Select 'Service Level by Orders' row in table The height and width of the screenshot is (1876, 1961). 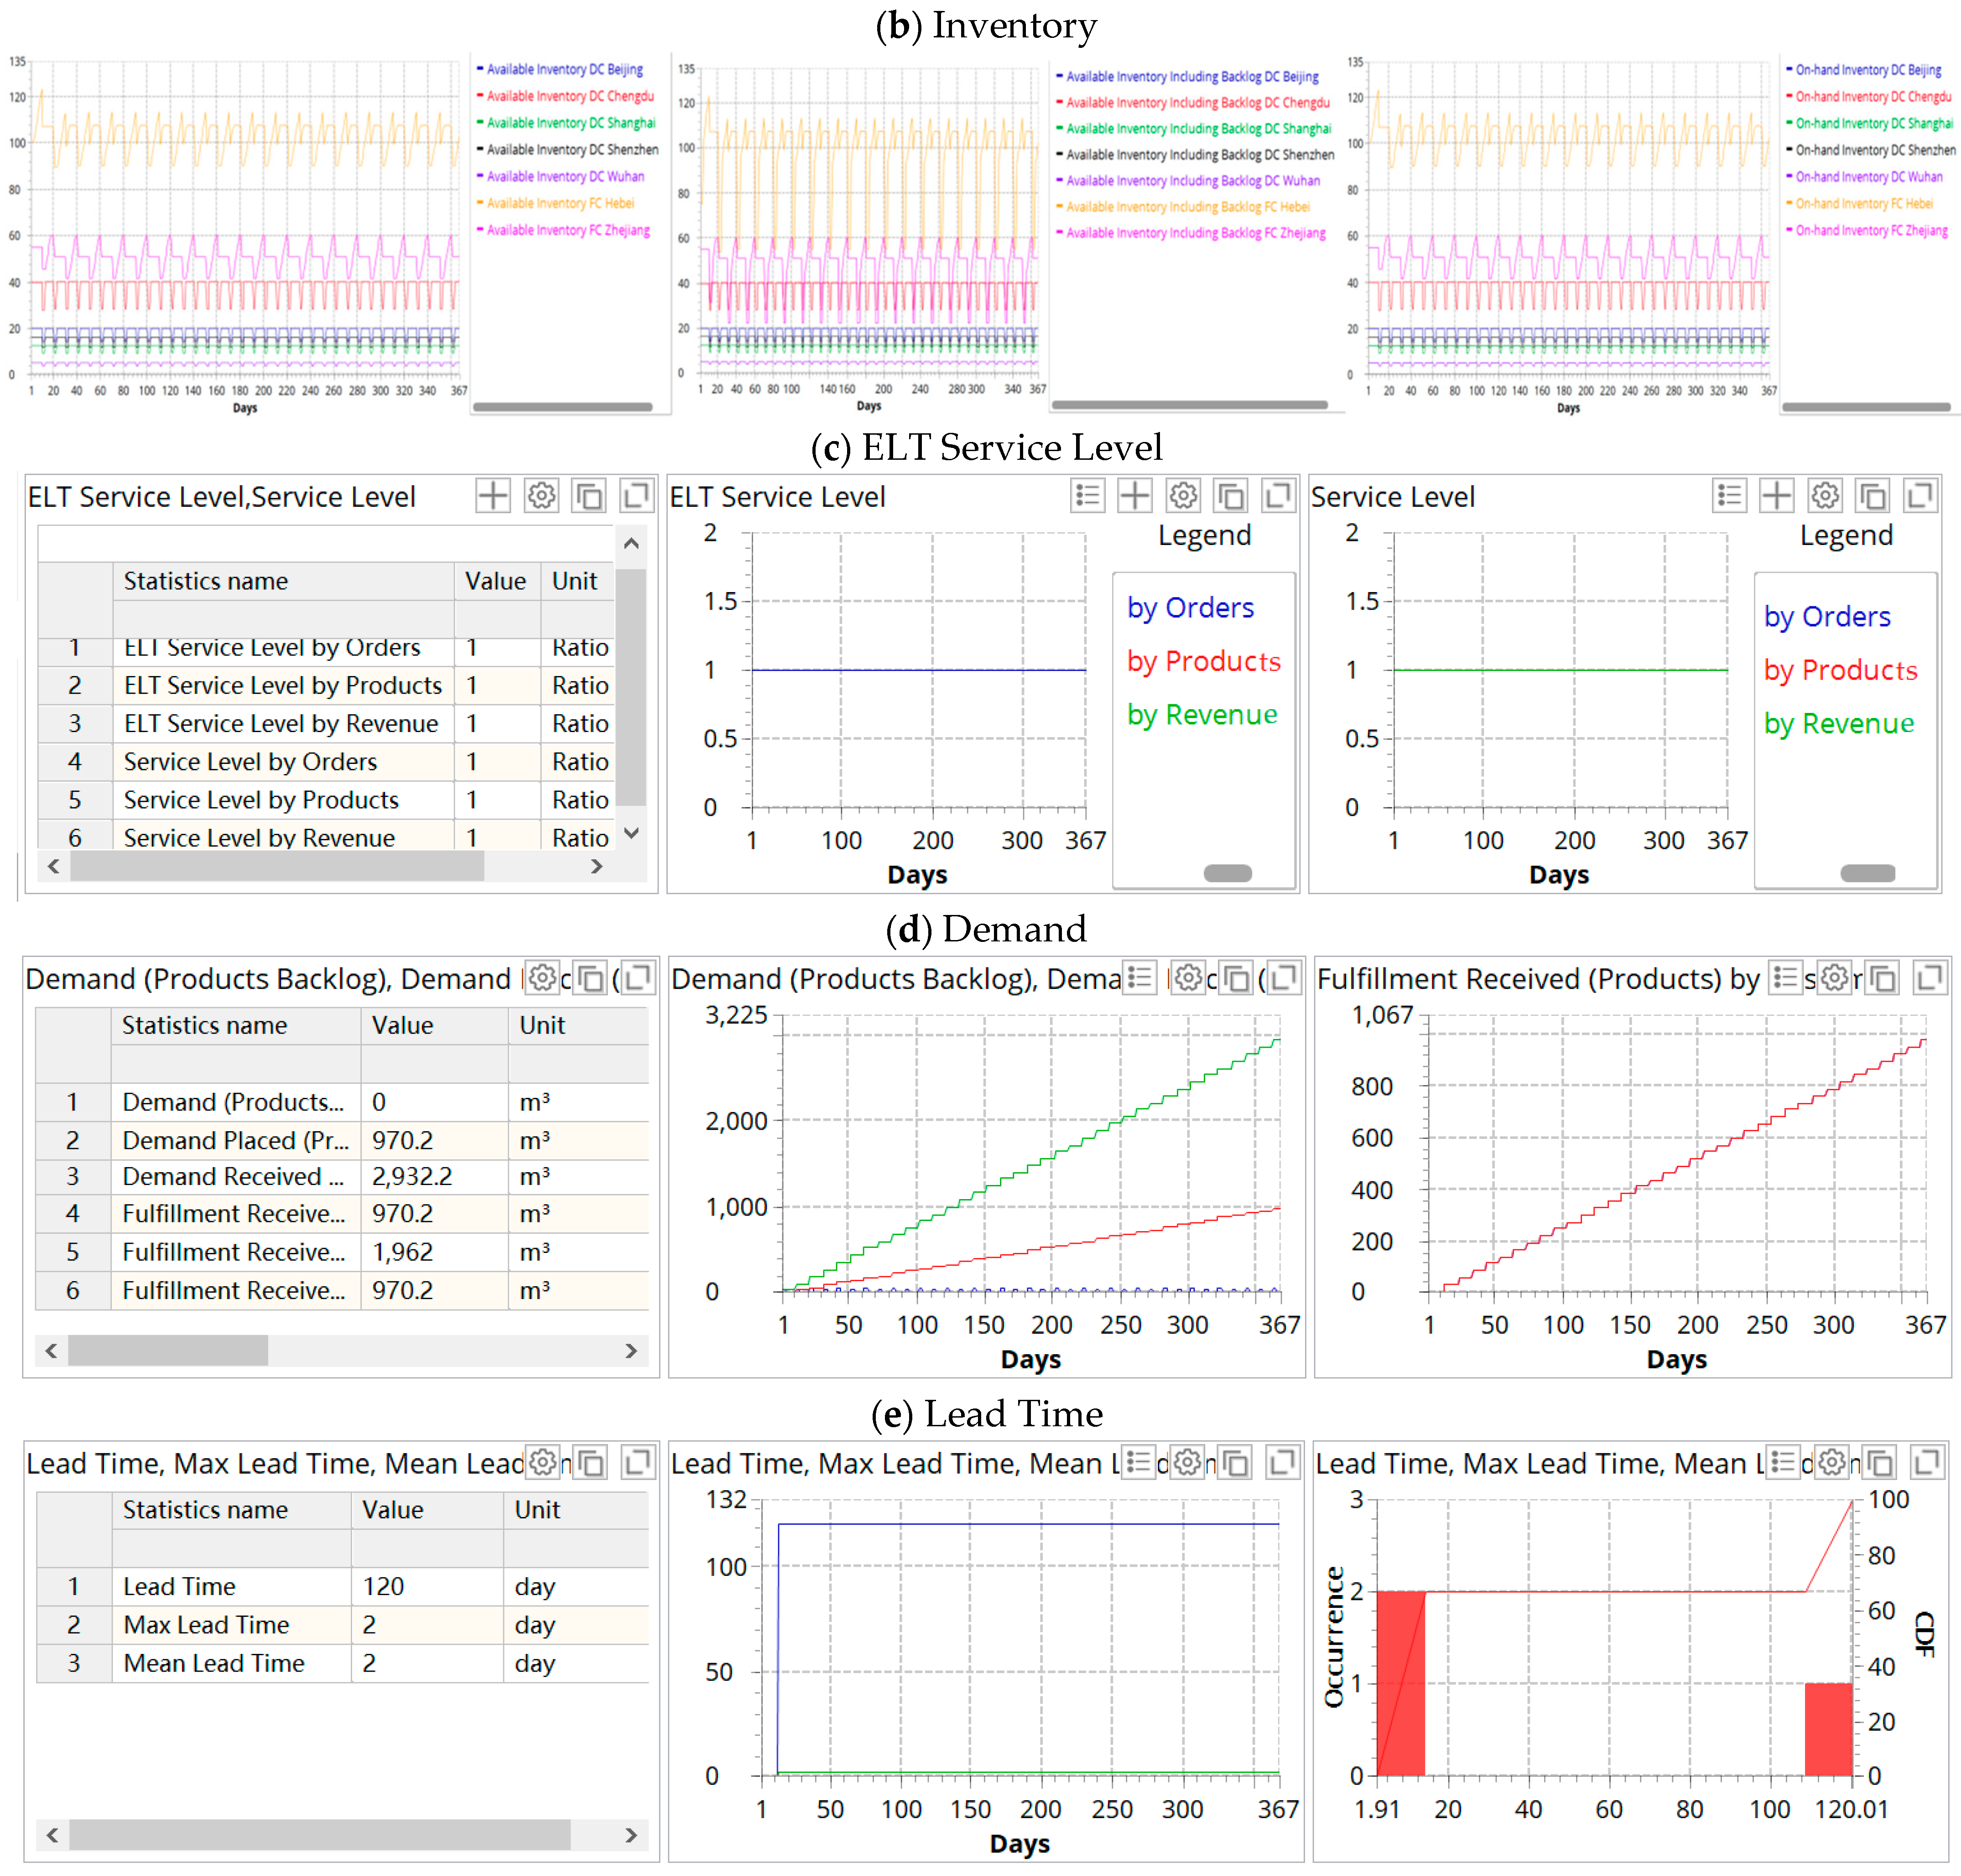[250, 762]
